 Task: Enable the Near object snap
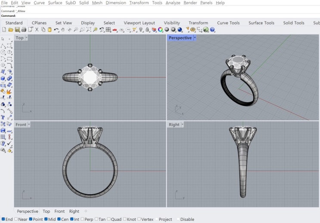tap(16, 219)
